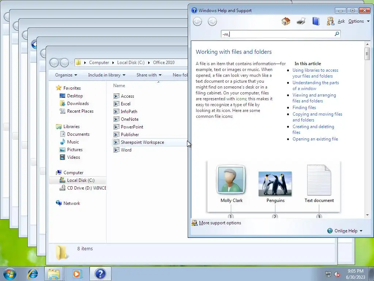Open Creating and deleting files link

(x=313, y=130)
